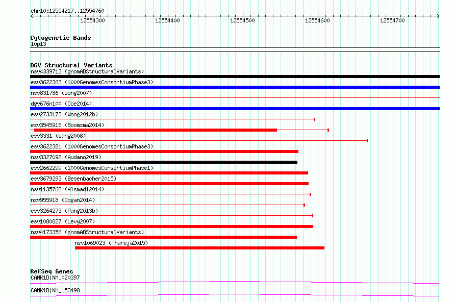Image resolution: width=454 pixels, height=302 pixels.
Task: Click the left scroll arrow on ruler
Action: pyautogui.click(x=32, y=16)
